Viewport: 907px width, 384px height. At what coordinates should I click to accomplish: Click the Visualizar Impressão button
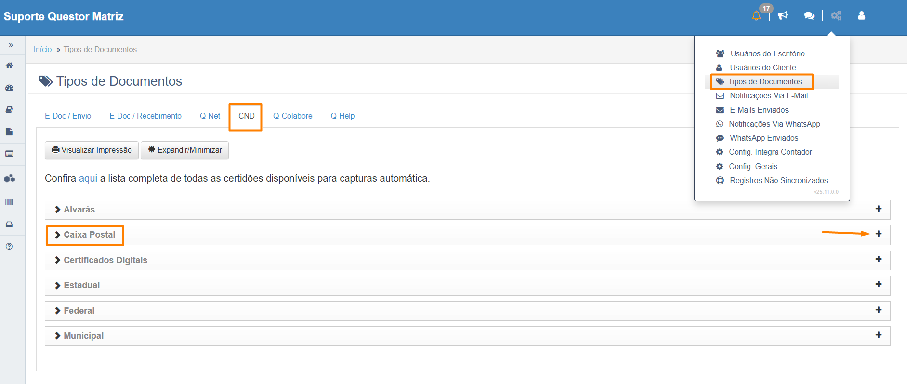pyautogui.click(x=92, y=150)
